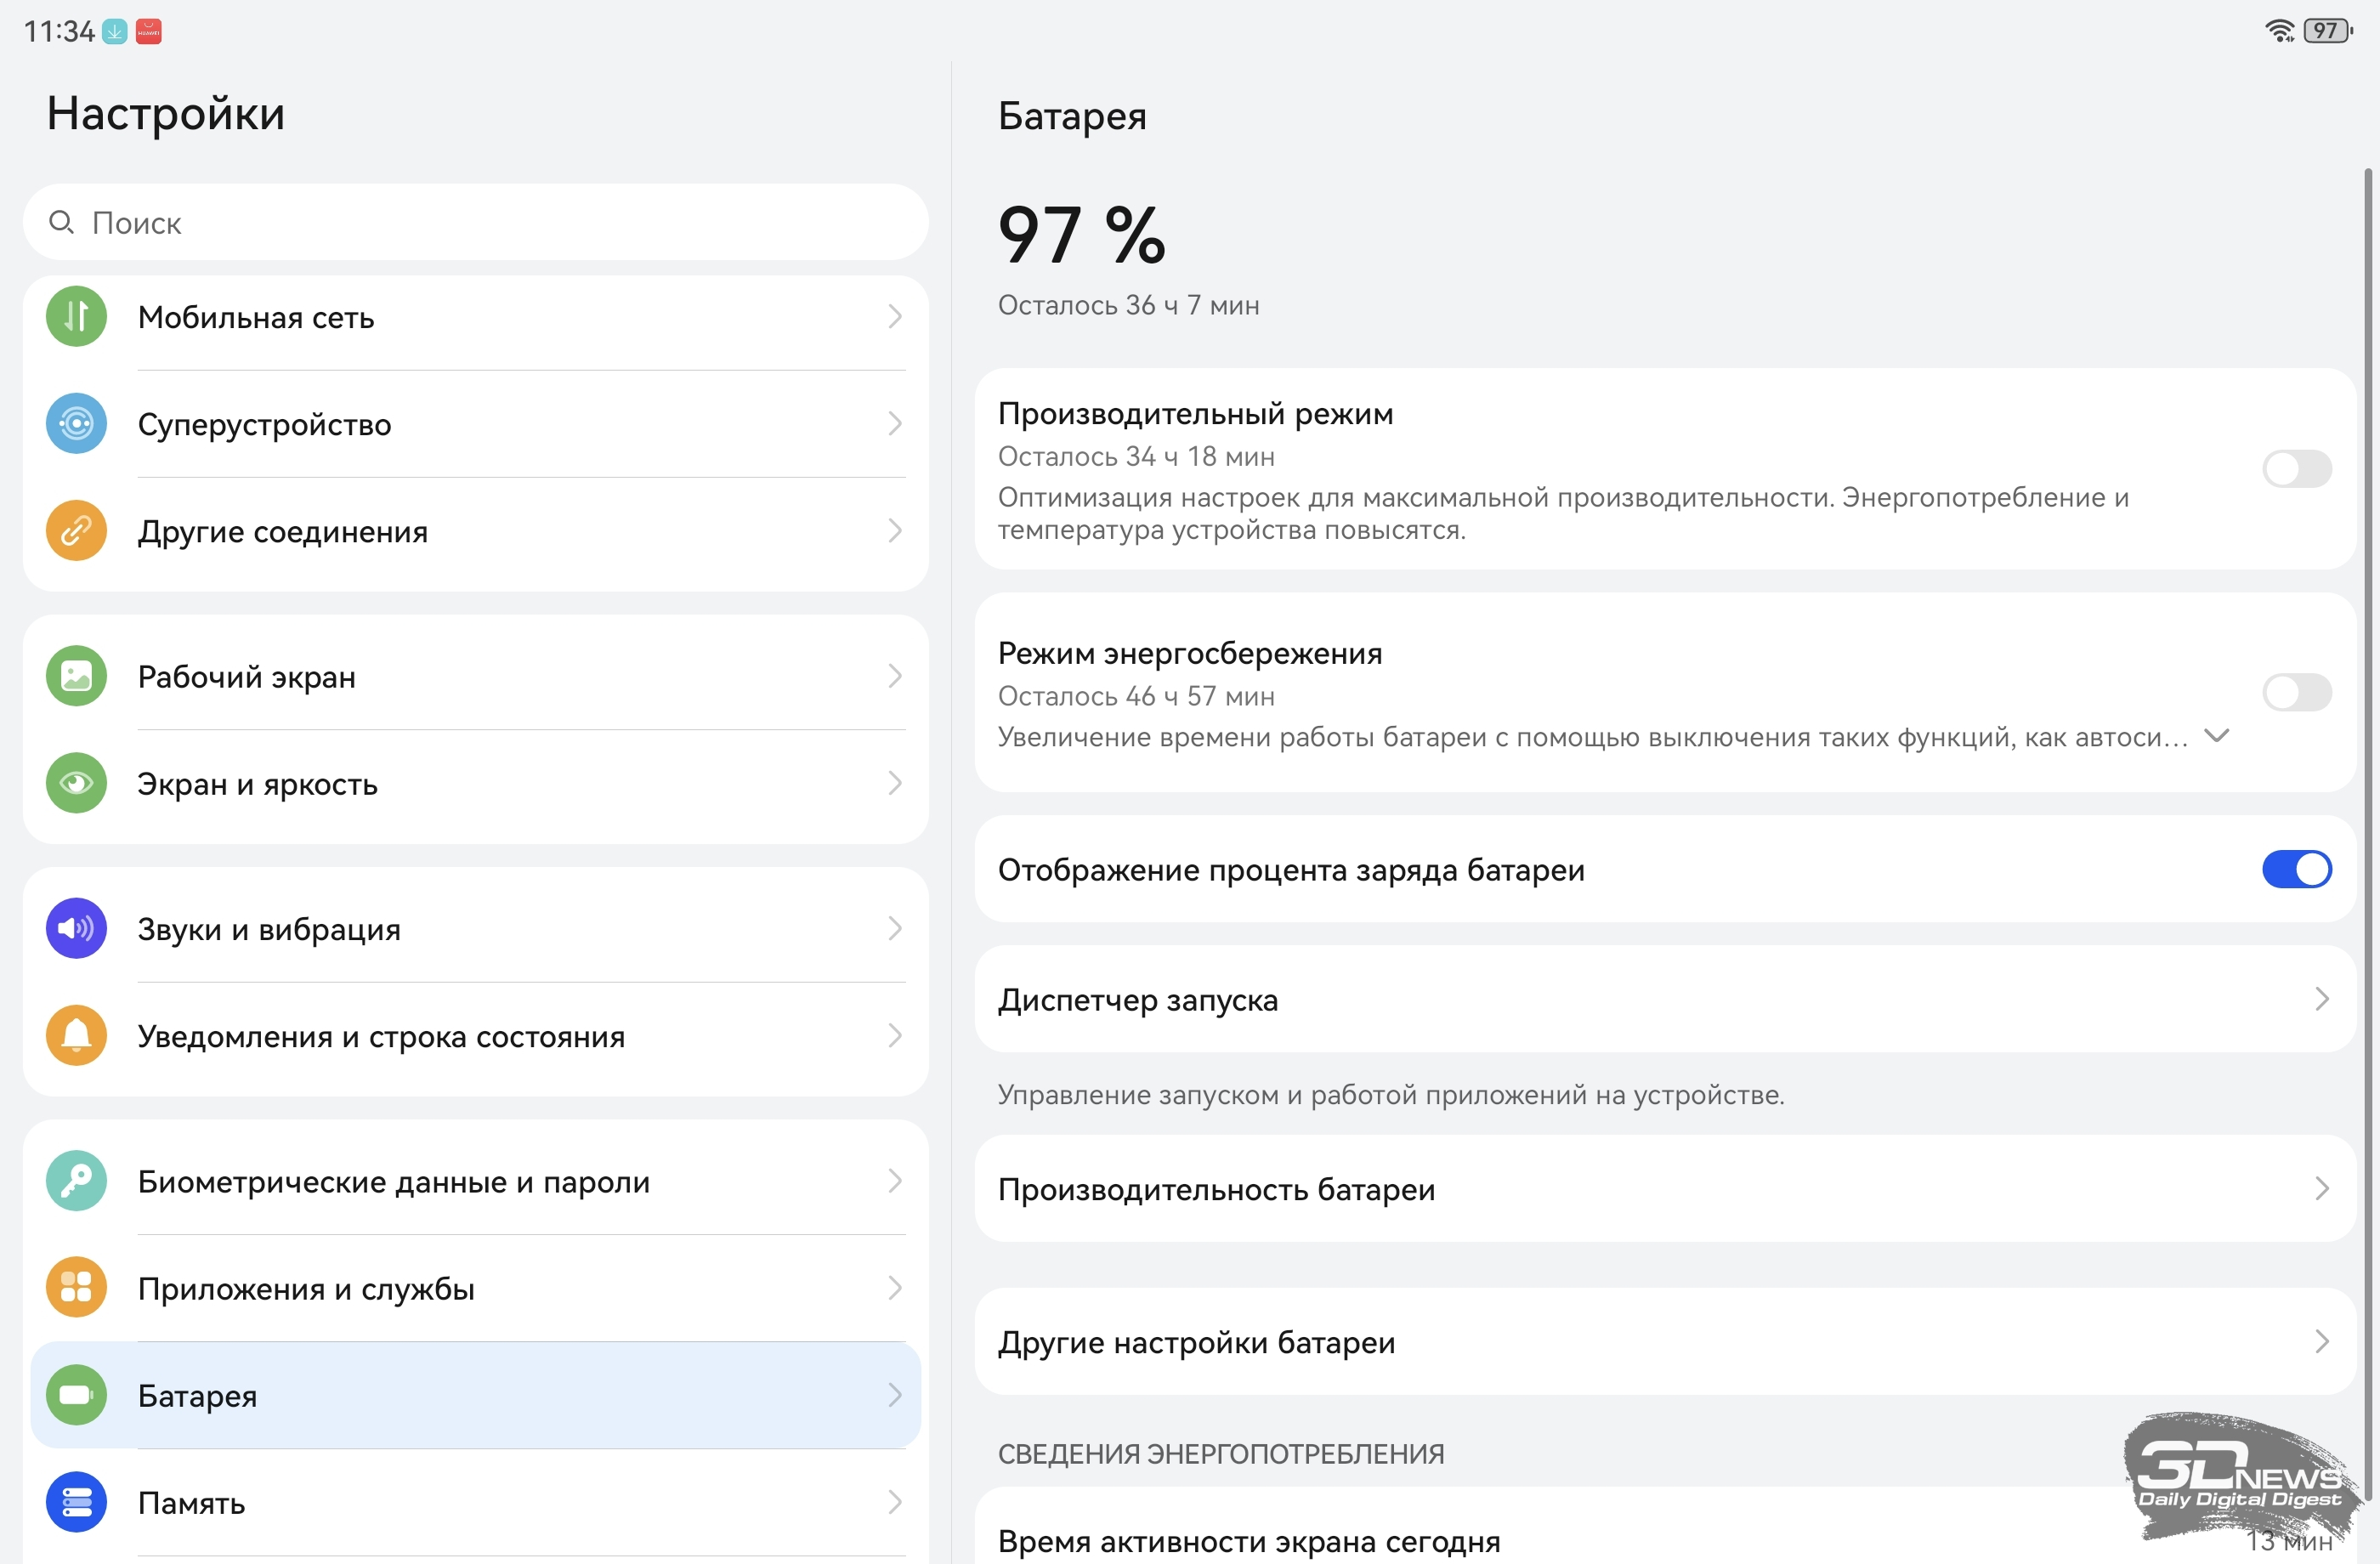Click the blue Суперустройство icon
The height and width of the screenshot is (1564, 2380).
coord(76,424)
